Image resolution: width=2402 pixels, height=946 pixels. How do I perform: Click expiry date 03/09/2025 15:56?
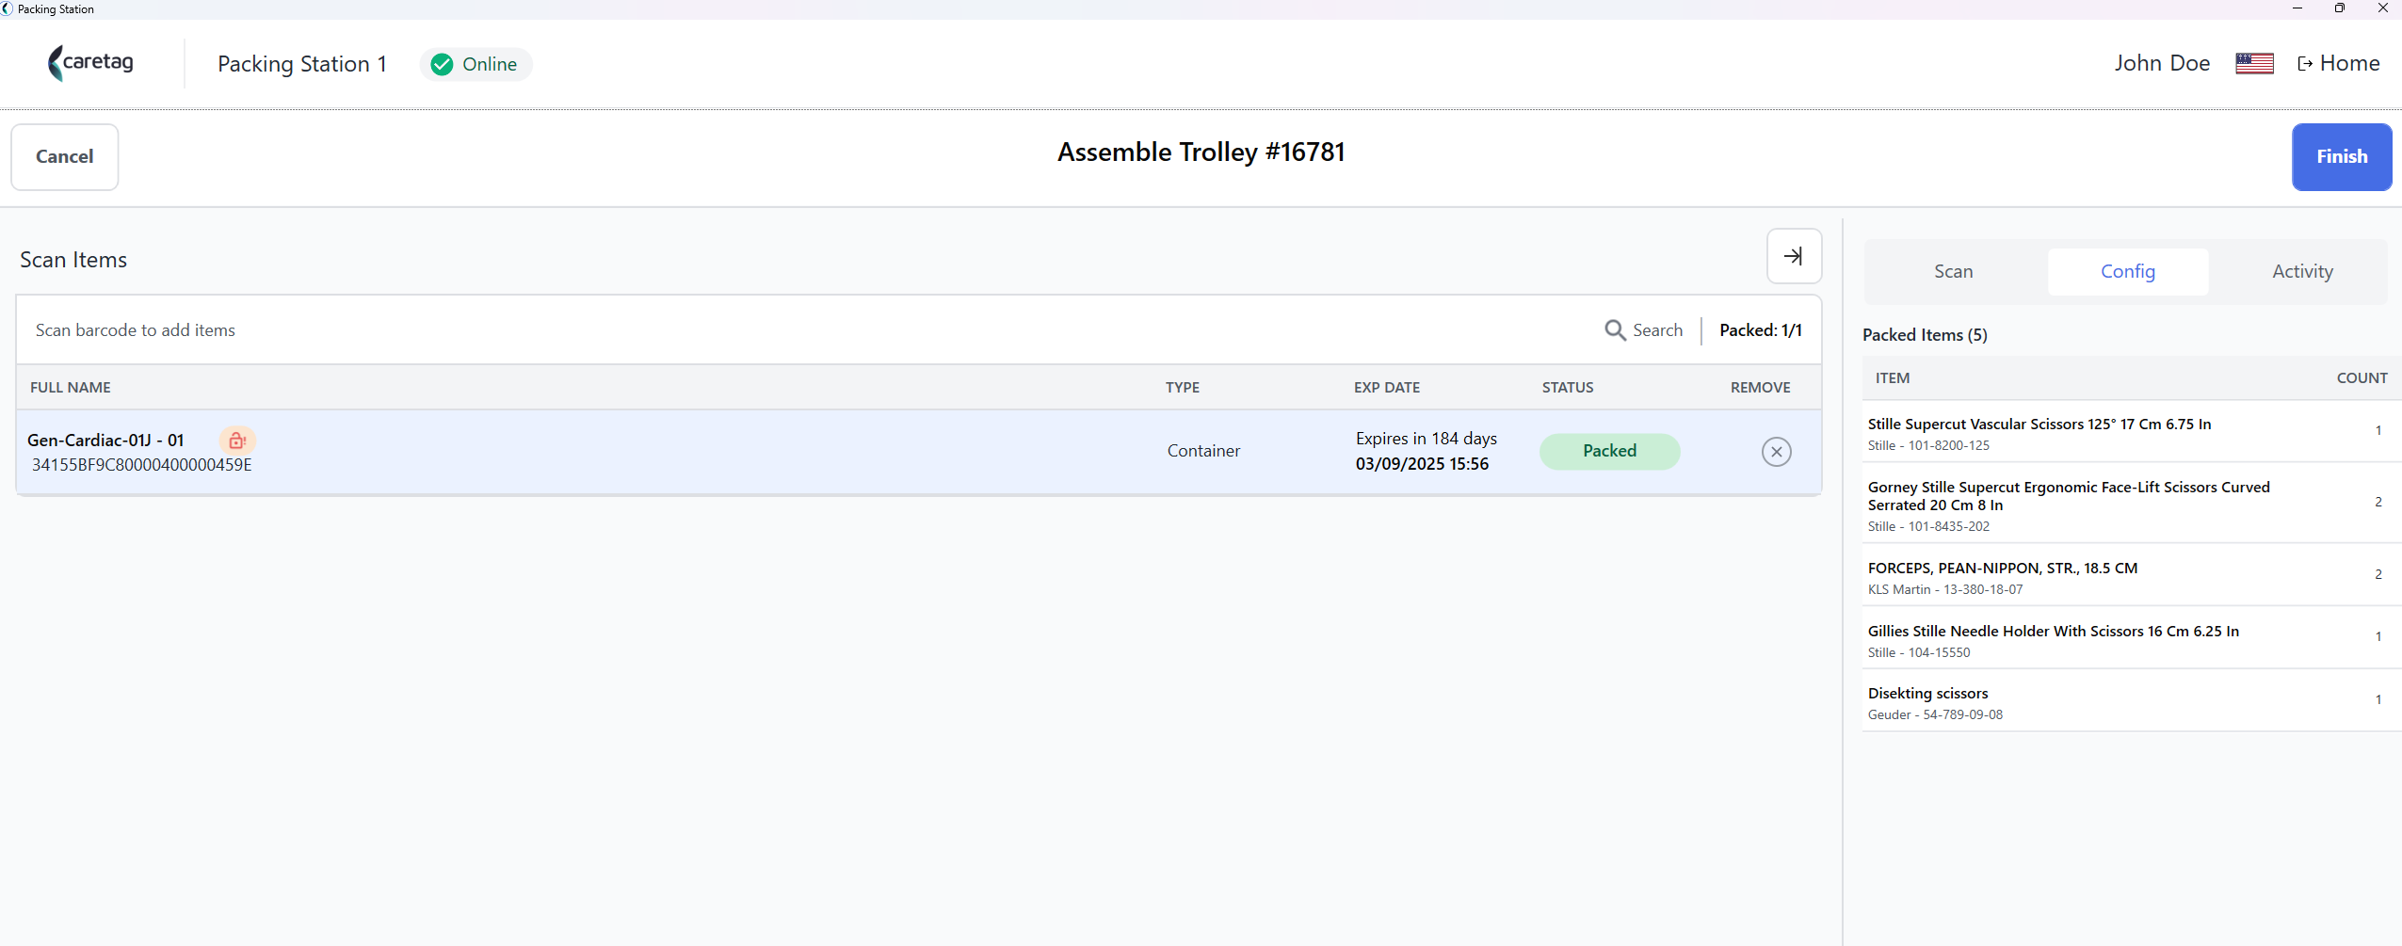pos(1422,464)
